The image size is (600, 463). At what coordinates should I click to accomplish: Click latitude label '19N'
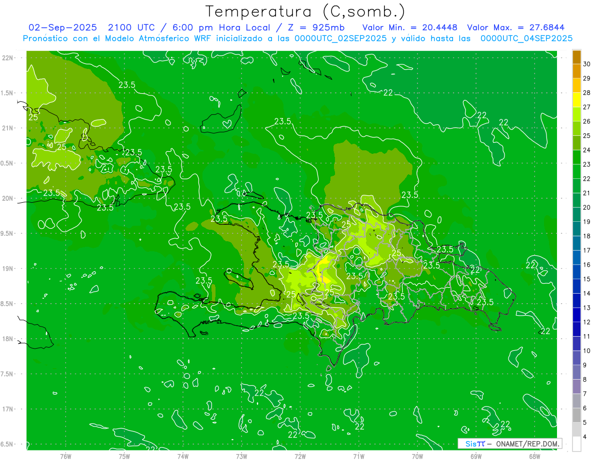click(7, 269)
